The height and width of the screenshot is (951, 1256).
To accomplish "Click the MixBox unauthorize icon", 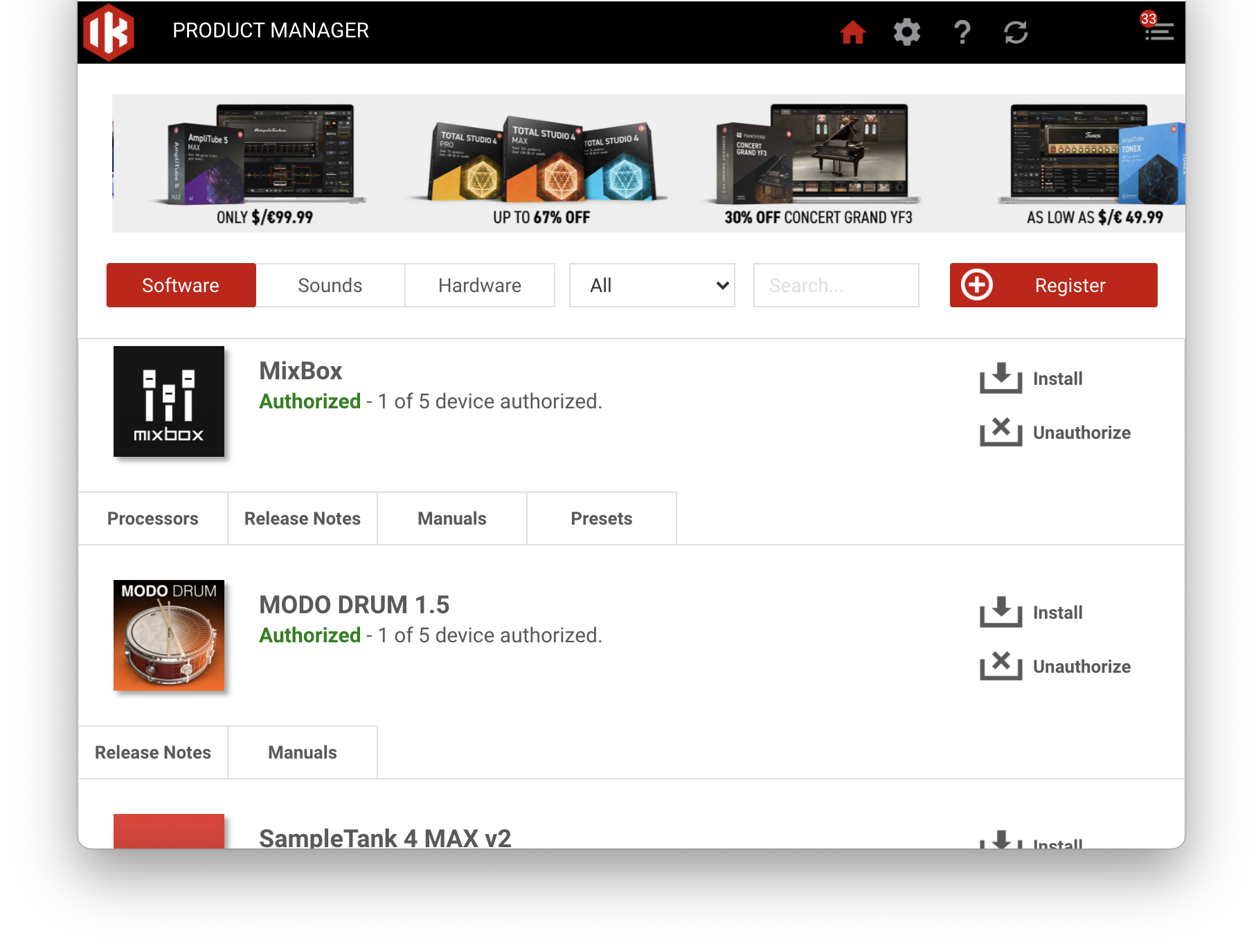I will (1001, 432).
